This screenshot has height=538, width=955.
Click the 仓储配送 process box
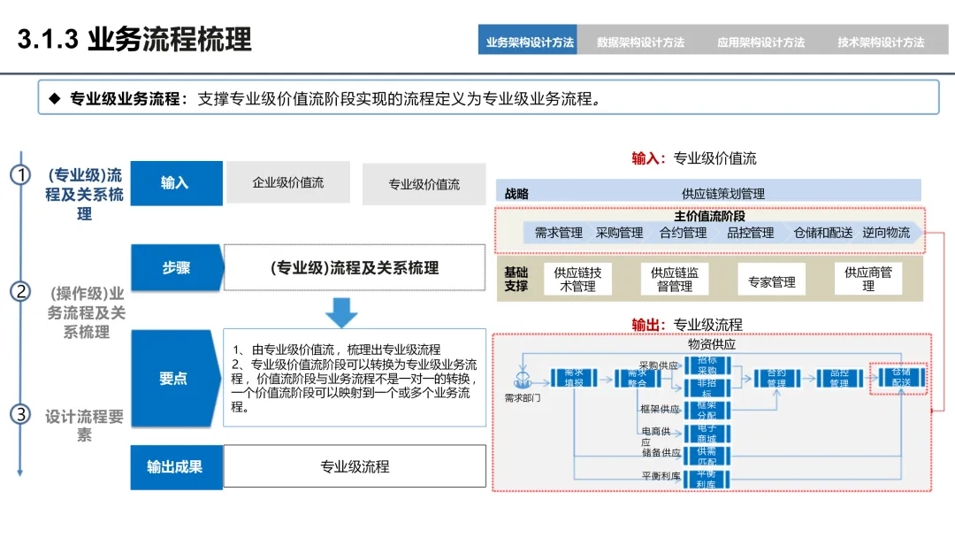pyautogui.click(x=901, y=378)
